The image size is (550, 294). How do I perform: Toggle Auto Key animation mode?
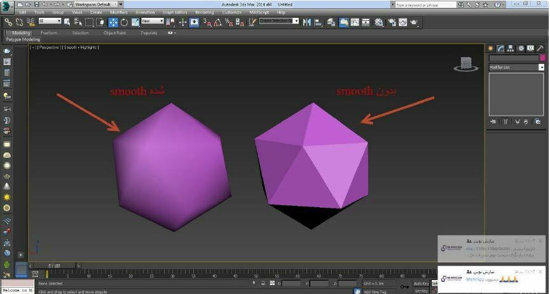[421, 283]
